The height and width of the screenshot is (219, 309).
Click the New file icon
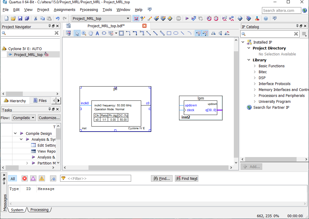coord(7,18)
